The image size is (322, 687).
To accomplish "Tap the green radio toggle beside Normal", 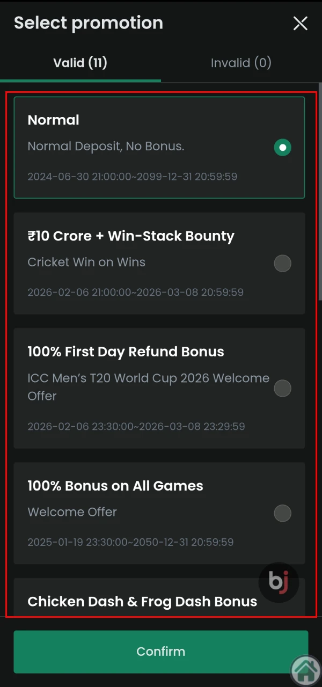I will 282,147.
